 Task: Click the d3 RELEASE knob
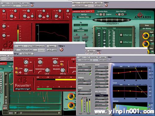pos(63,70)
